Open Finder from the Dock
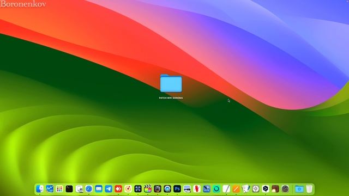The width and height of the screenshot is (349, 196). (40, 189)
